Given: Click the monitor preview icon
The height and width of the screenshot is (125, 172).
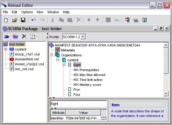Looking at the screenshot, I should pyautogui.click(x=127, y=20).
